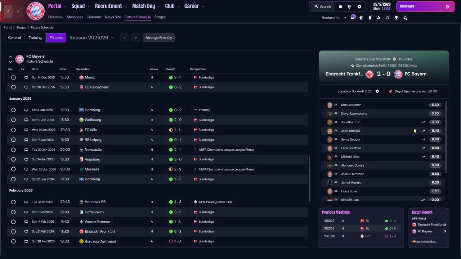Click the TV icon in the Mainz row
Screen dimensions: 461x259
(26, 77)
